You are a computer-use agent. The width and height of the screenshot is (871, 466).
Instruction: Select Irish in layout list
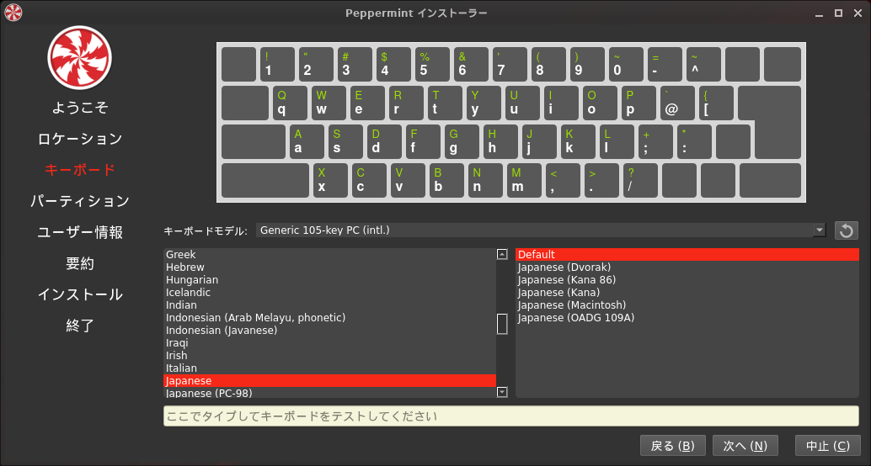pos(330,356)
